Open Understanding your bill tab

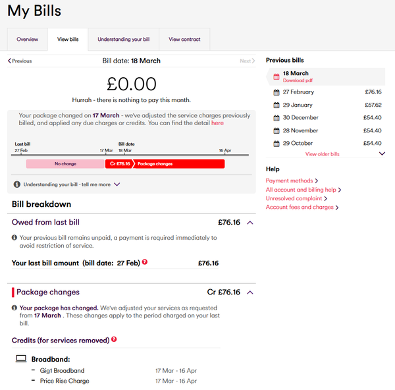[124, 40]
